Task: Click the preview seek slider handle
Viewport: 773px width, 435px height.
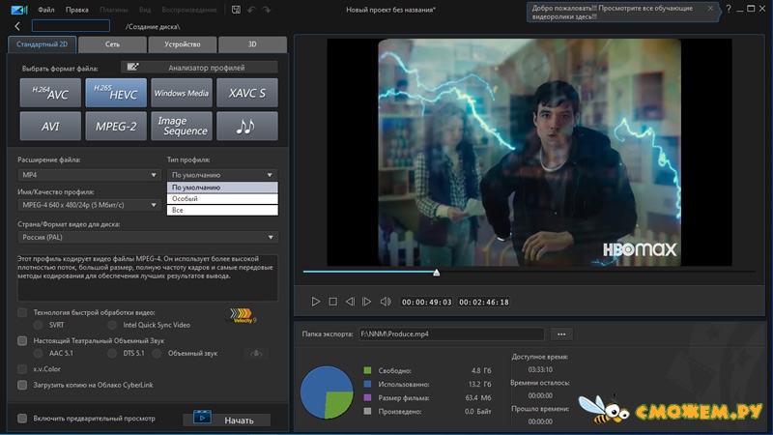Action: click(x=437, y=273)
